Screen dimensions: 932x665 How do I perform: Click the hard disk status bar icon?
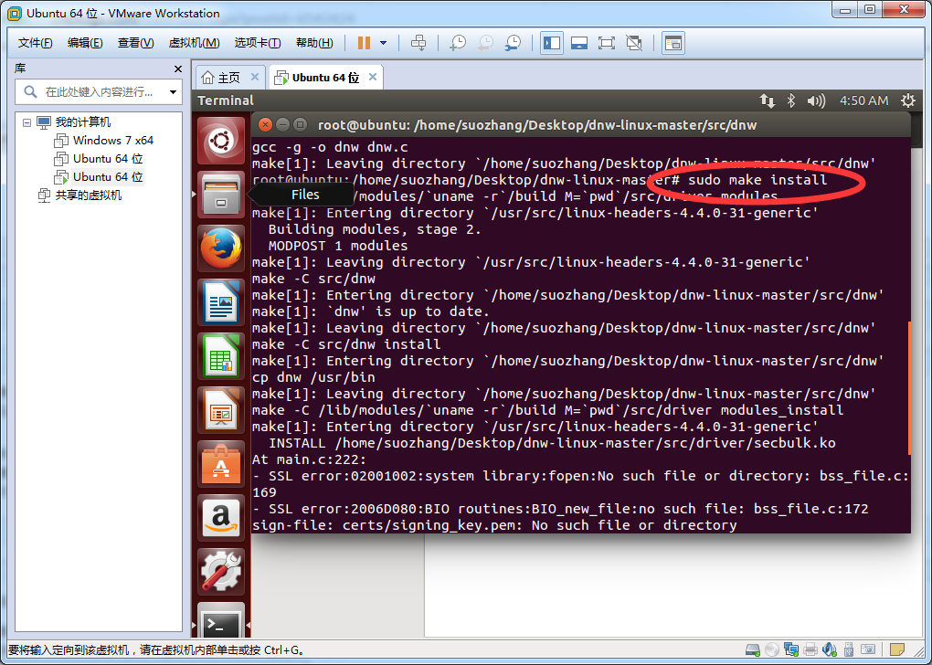(753, 650)
